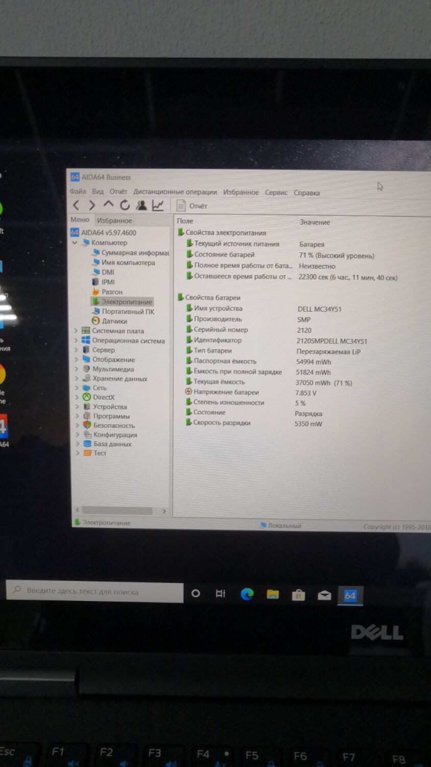Click the Конфигурация tree icon
Image resolution: width=431 pixels, height=767 pixels.
click(87, 434)
